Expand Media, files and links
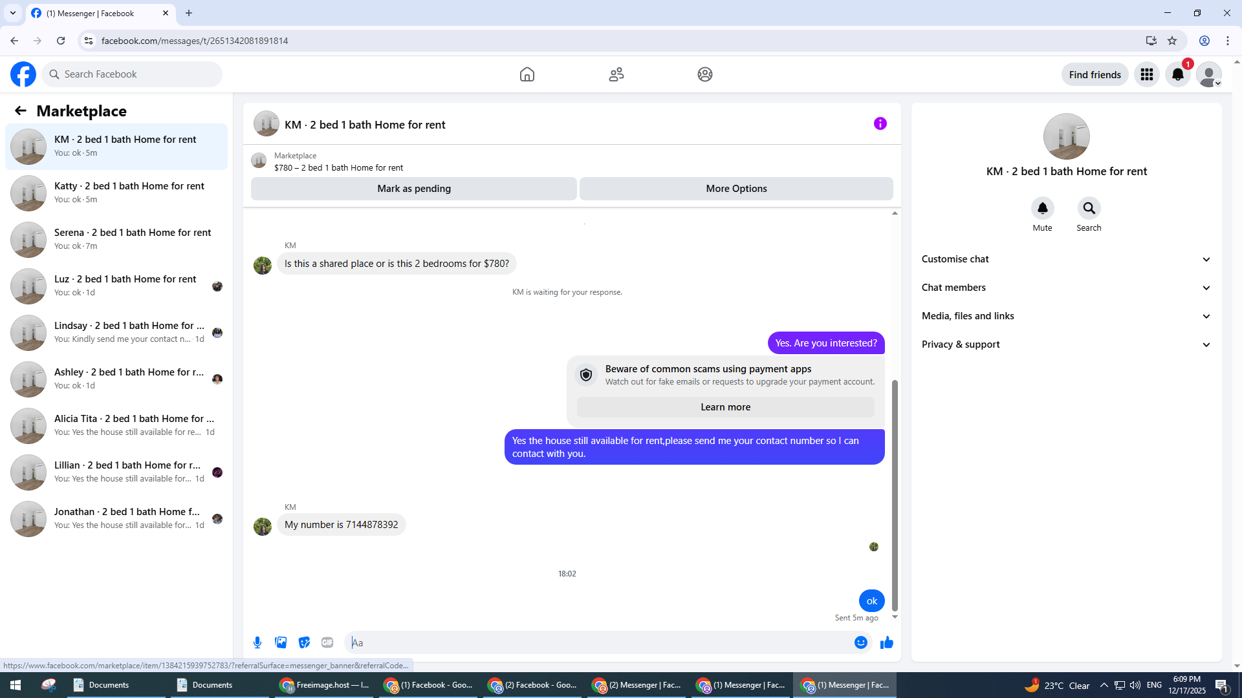This screenshot has height=698, width=1242. pyautogui.click(x=1065, y=316)
